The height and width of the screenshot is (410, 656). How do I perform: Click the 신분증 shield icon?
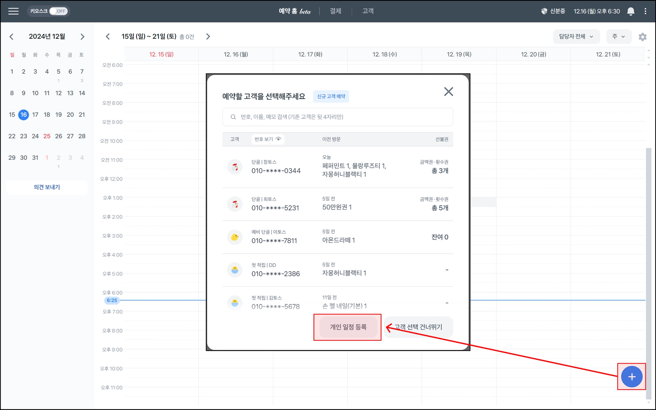coord(544,11)
